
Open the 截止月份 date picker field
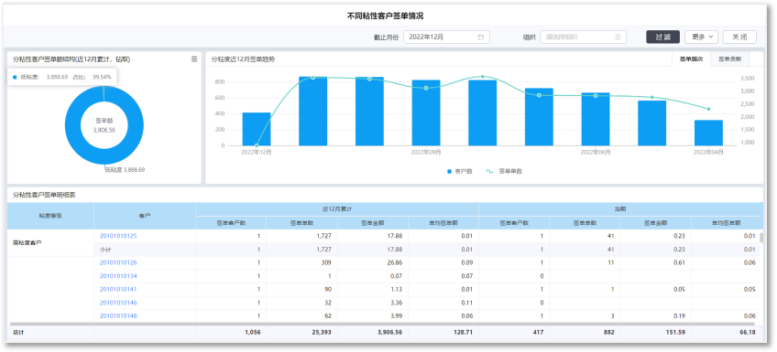pyautogui.click(x=446, y=37)
